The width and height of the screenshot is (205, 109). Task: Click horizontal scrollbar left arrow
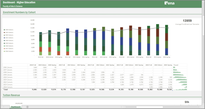point(124,107)
